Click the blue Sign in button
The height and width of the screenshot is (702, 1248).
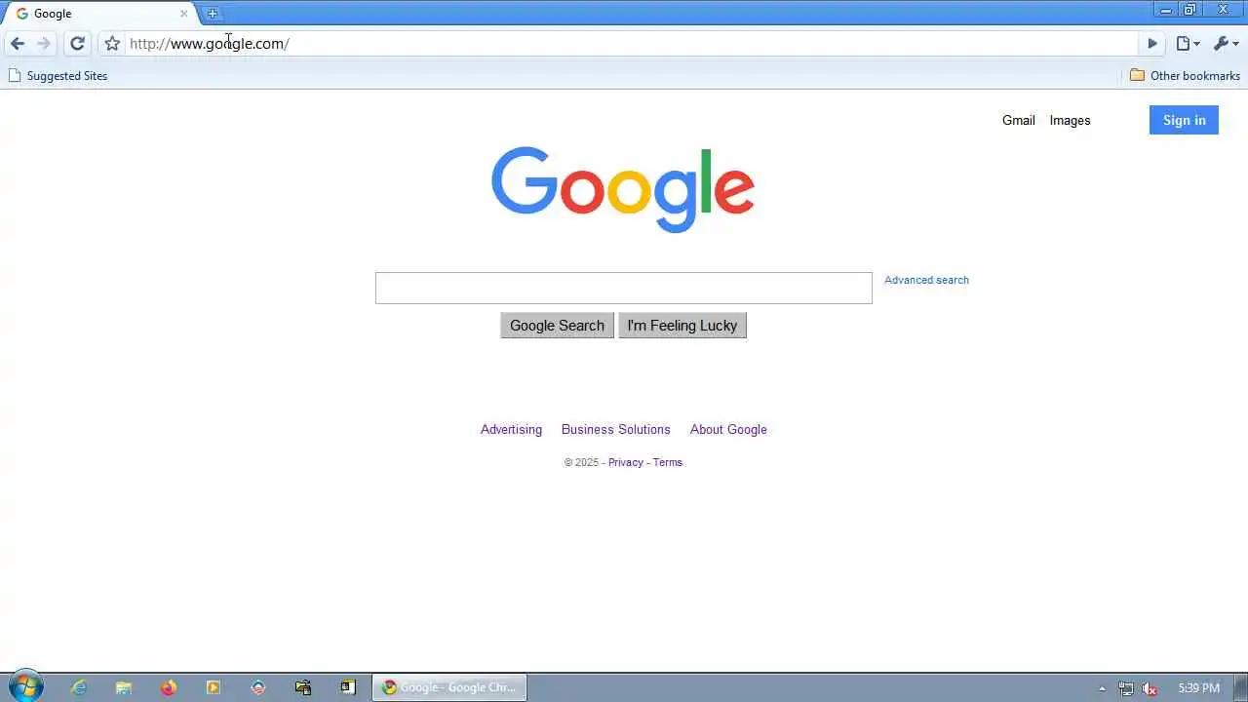point(1184,120)
